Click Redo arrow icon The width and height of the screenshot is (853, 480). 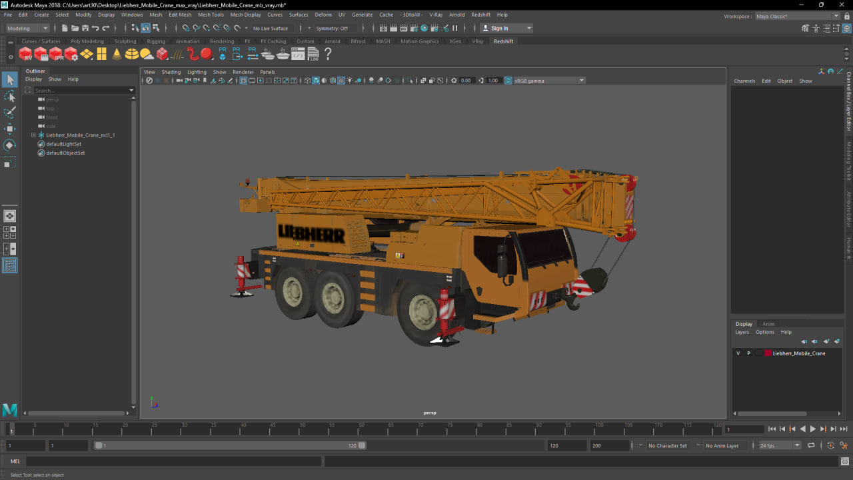(x=105, y=28)
